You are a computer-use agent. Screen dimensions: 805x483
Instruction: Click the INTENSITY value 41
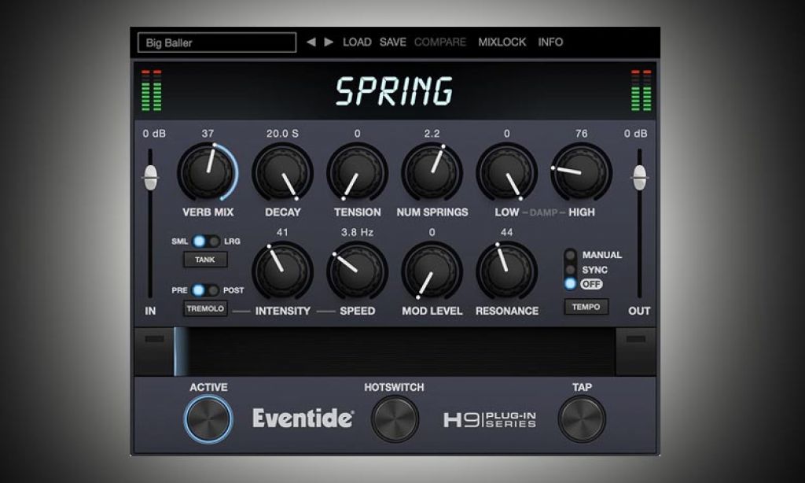tap(282, 232)
